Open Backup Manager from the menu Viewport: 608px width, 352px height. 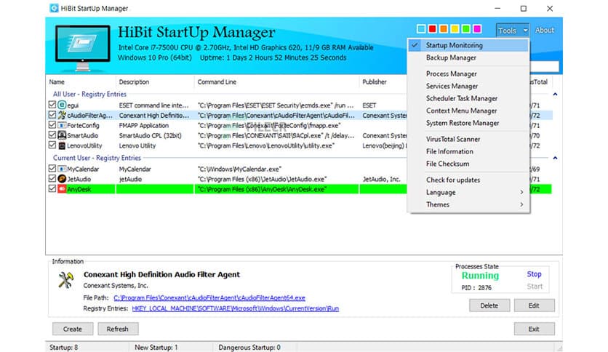tap(468, 57)
